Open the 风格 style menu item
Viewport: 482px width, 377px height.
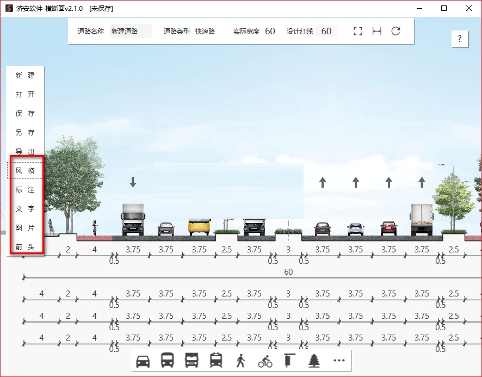25,171
